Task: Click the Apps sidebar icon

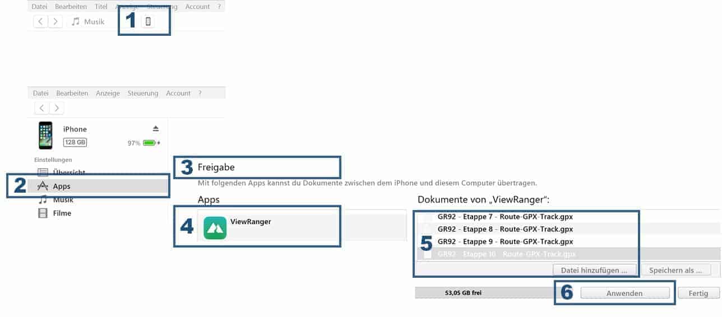Action: [43, 186]
